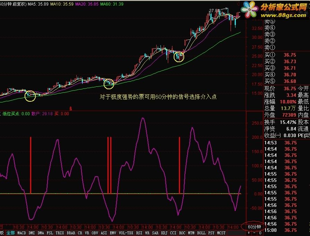The height and width of the screenshot is (236, 310).
Task: Click the 净资 value 6.84
Action: [x=291, y=129]
